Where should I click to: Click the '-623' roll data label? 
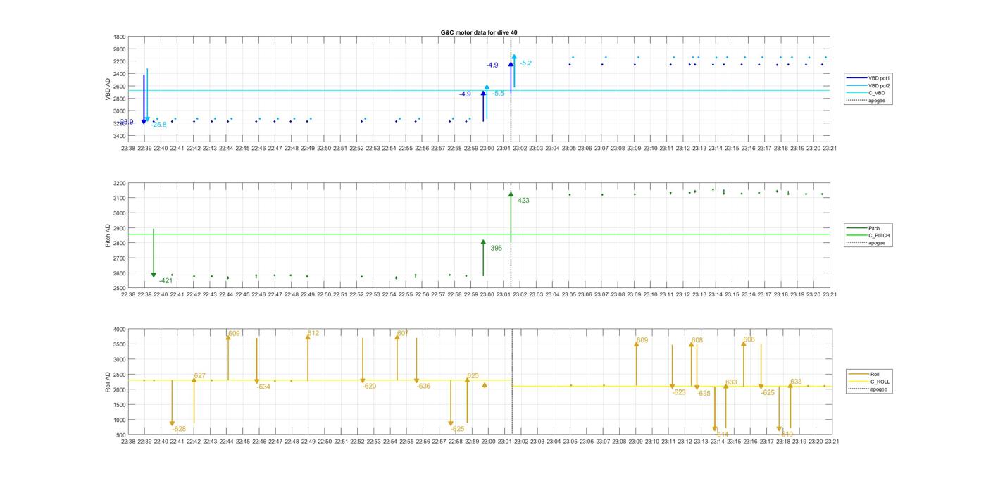[679, 392]
